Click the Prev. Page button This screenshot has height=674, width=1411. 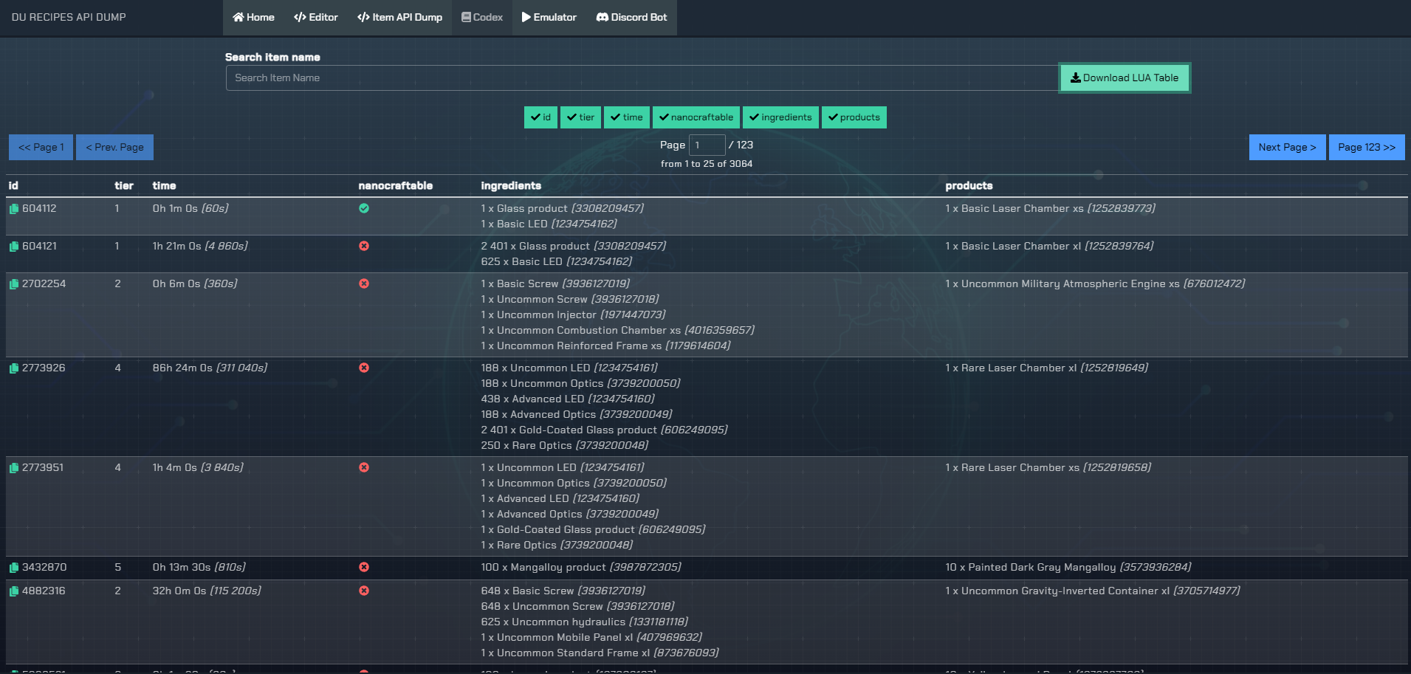click(x=114, y=147)
